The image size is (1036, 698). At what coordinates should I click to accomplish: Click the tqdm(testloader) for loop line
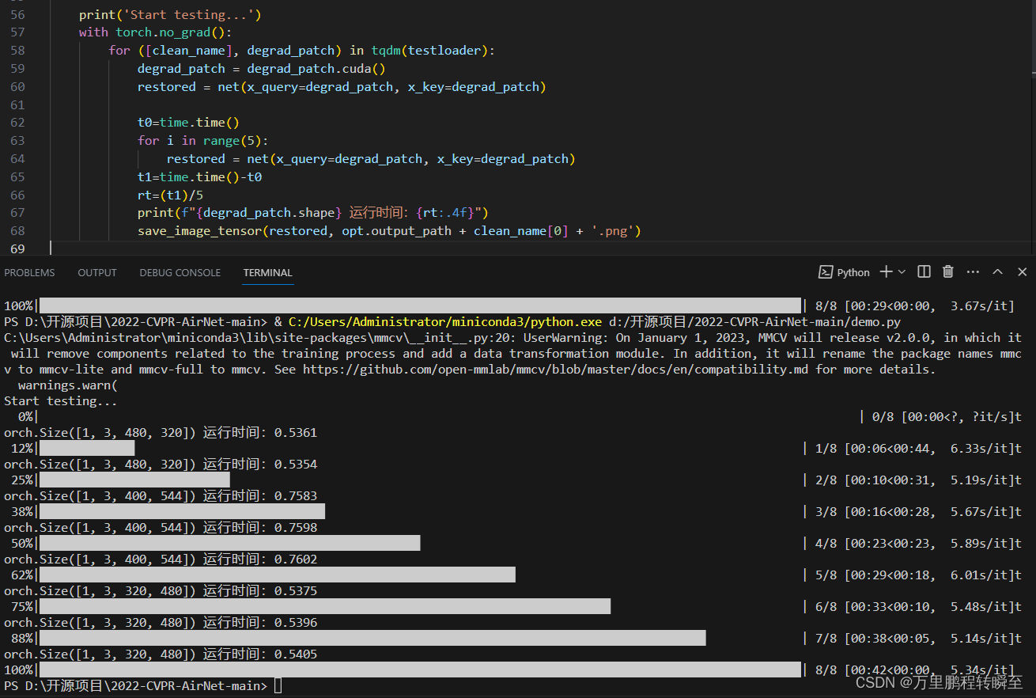click(301, 51)
